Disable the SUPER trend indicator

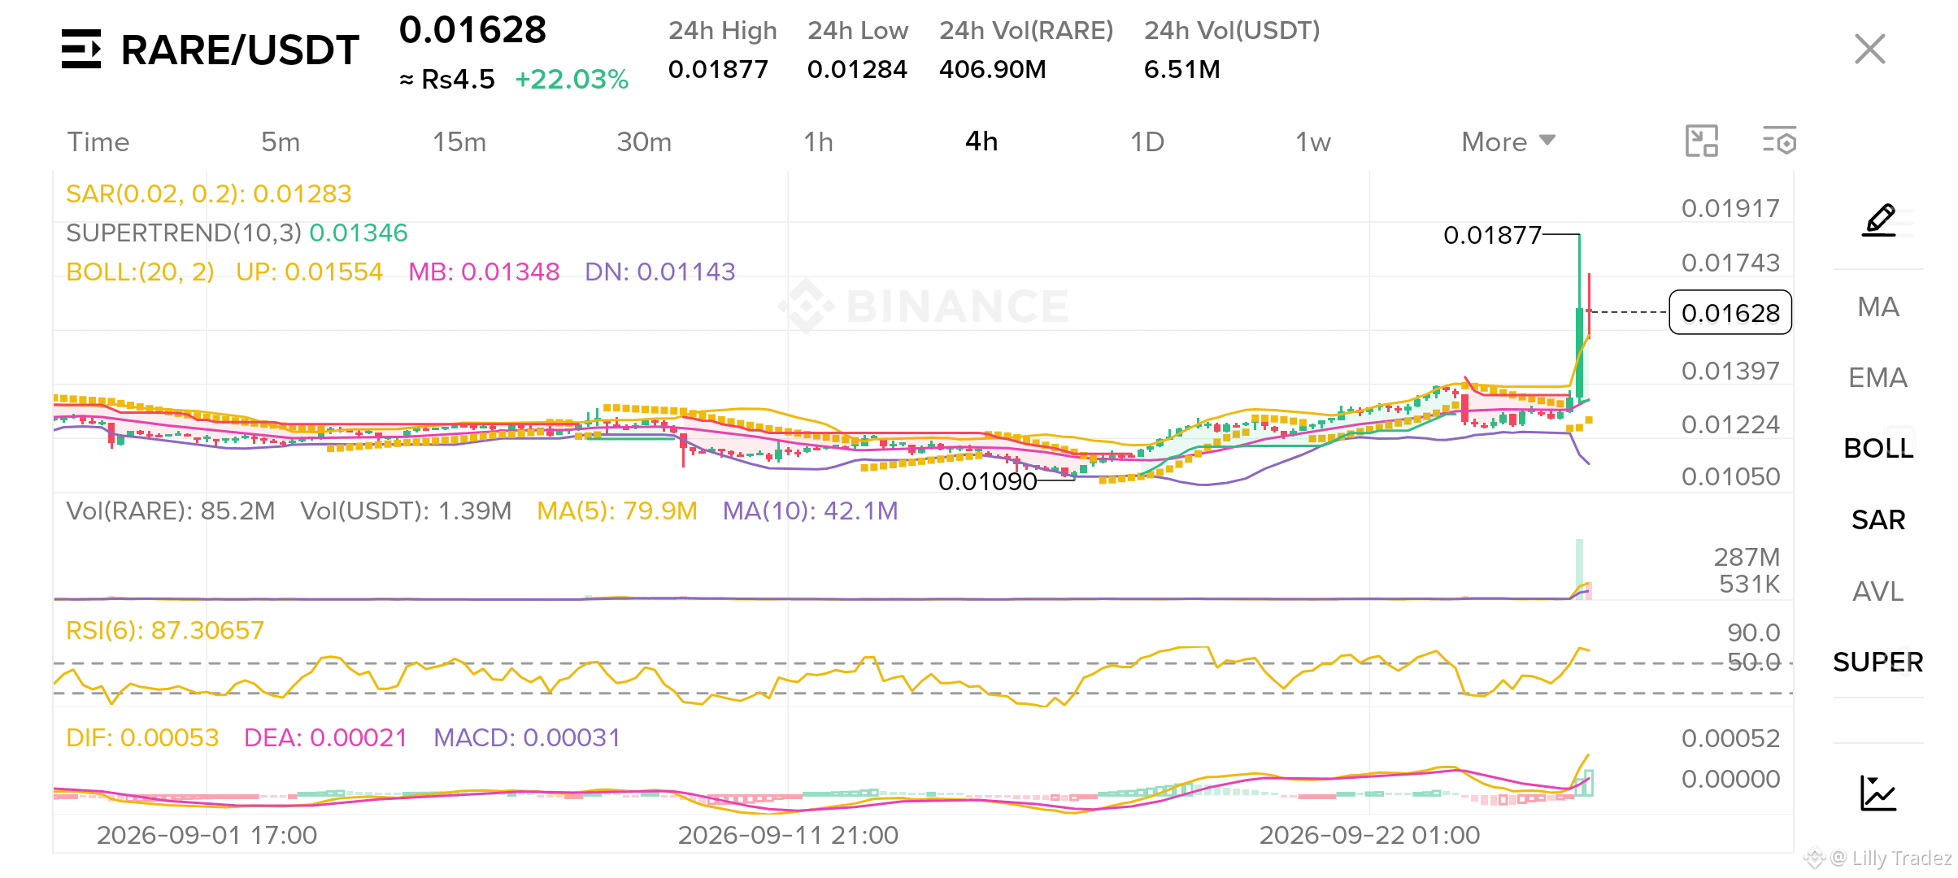[x=1878, y=662]
